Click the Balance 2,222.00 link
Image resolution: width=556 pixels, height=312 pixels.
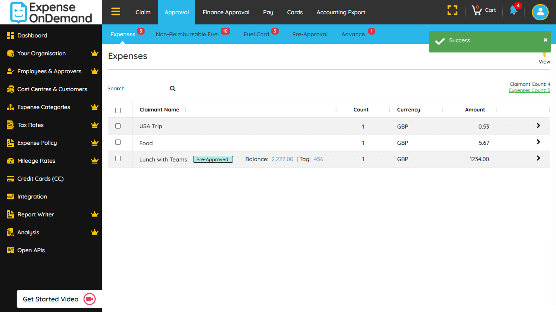(x=282, y=159)
